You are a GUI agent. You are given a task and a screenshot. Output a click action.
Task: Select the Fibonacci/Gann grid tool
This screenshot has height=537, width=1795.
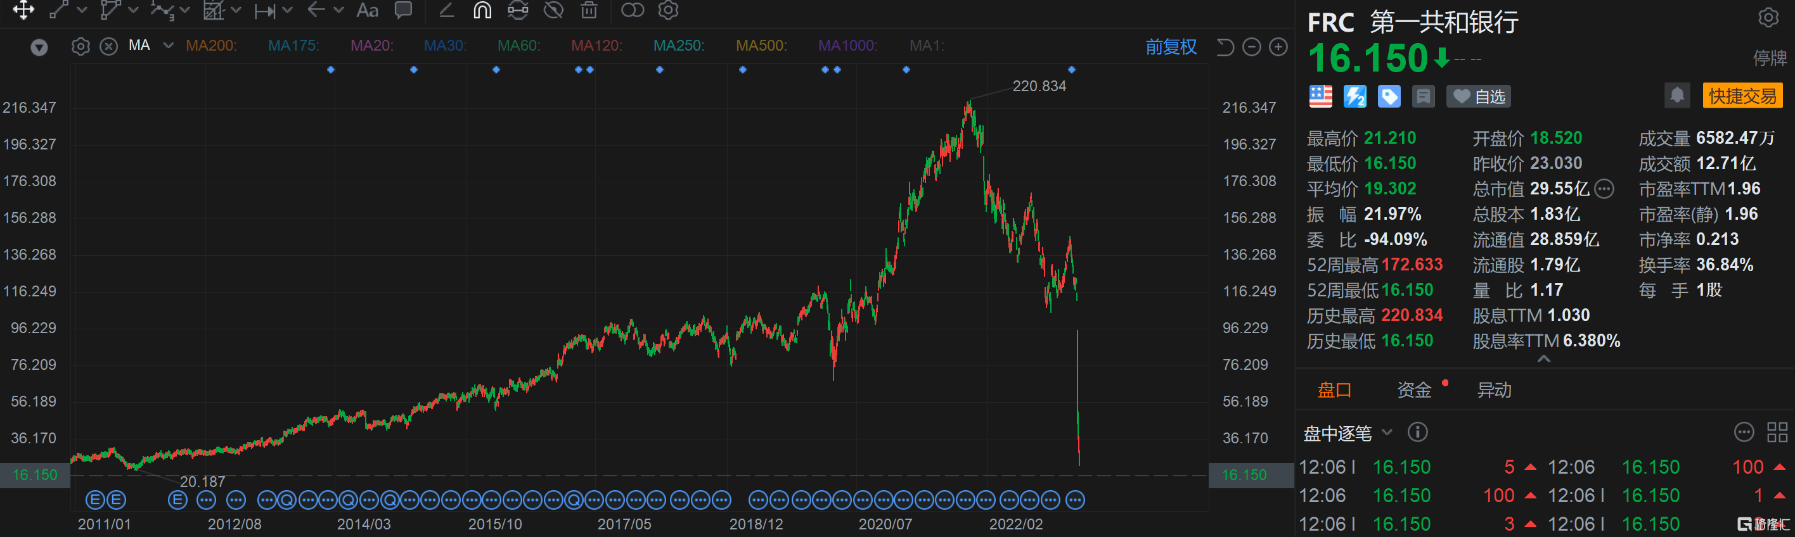tap(213, 9)
